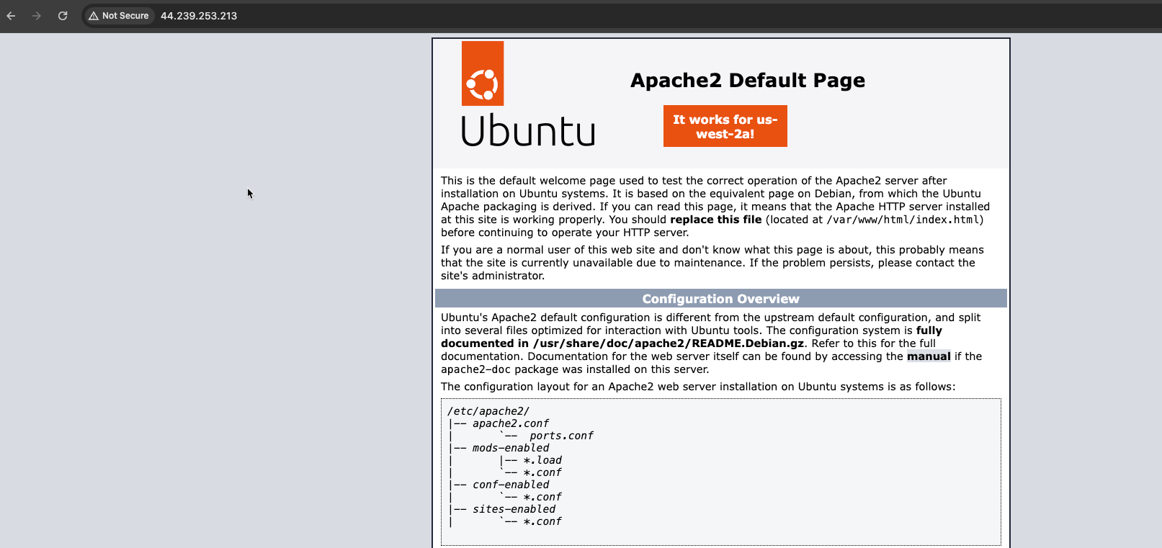The width and height of the screenshot is (1162, 548).
Task: Click the Configuration Overview section header
Action: pos(721,299)
